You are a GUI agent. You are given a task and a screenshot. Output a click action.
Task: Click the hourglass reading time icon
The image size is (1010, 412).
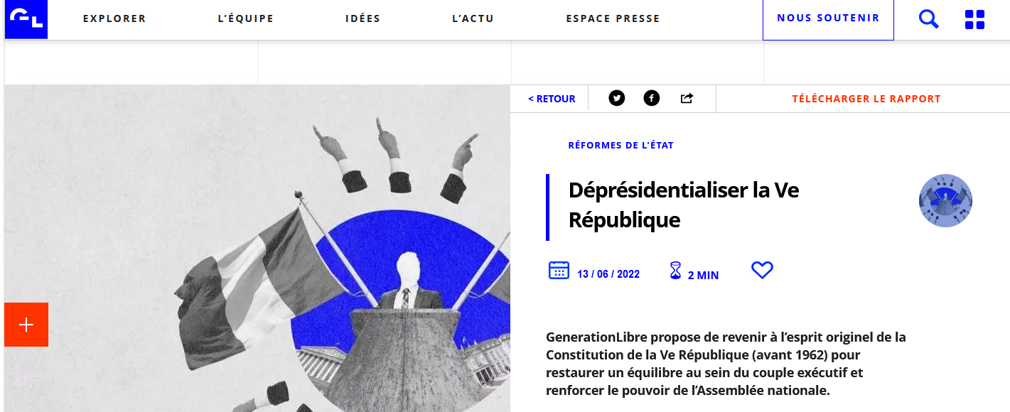(x=675, y=271)
